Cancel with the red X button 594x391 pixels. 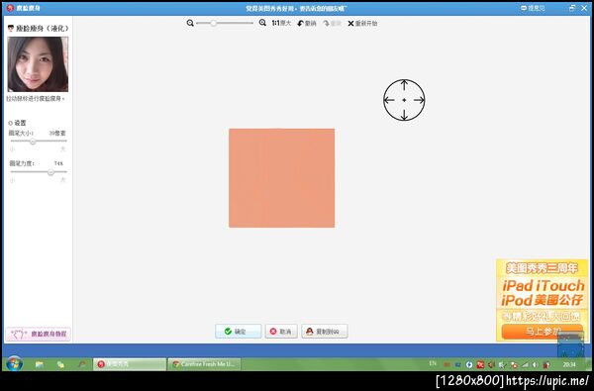point(281,332)
